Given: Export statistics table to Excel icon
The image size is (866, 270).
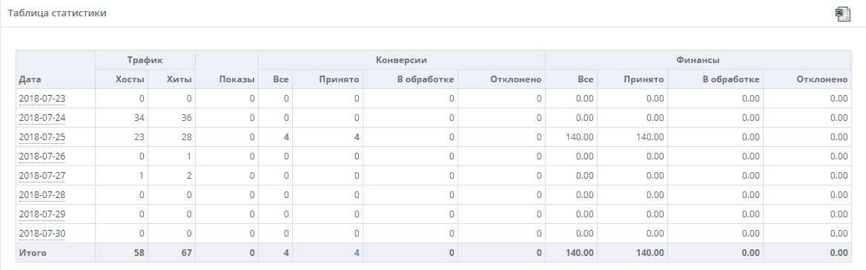Looking at the screenshot, I should [843, 14].
